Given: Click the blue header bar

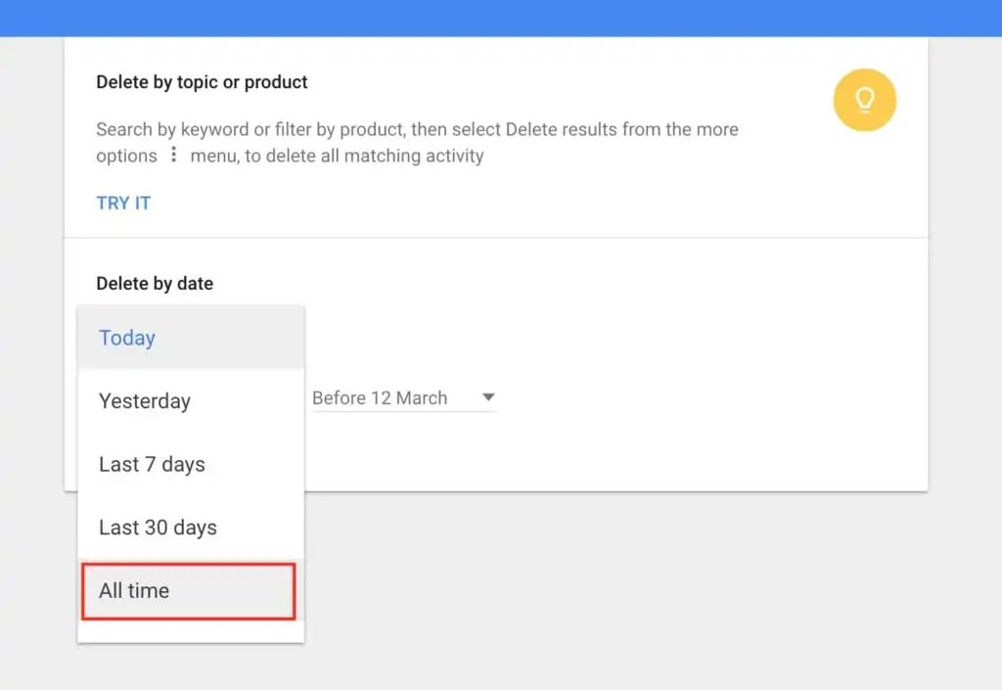Looking at the screenshot, I should (x=501, y=17).
